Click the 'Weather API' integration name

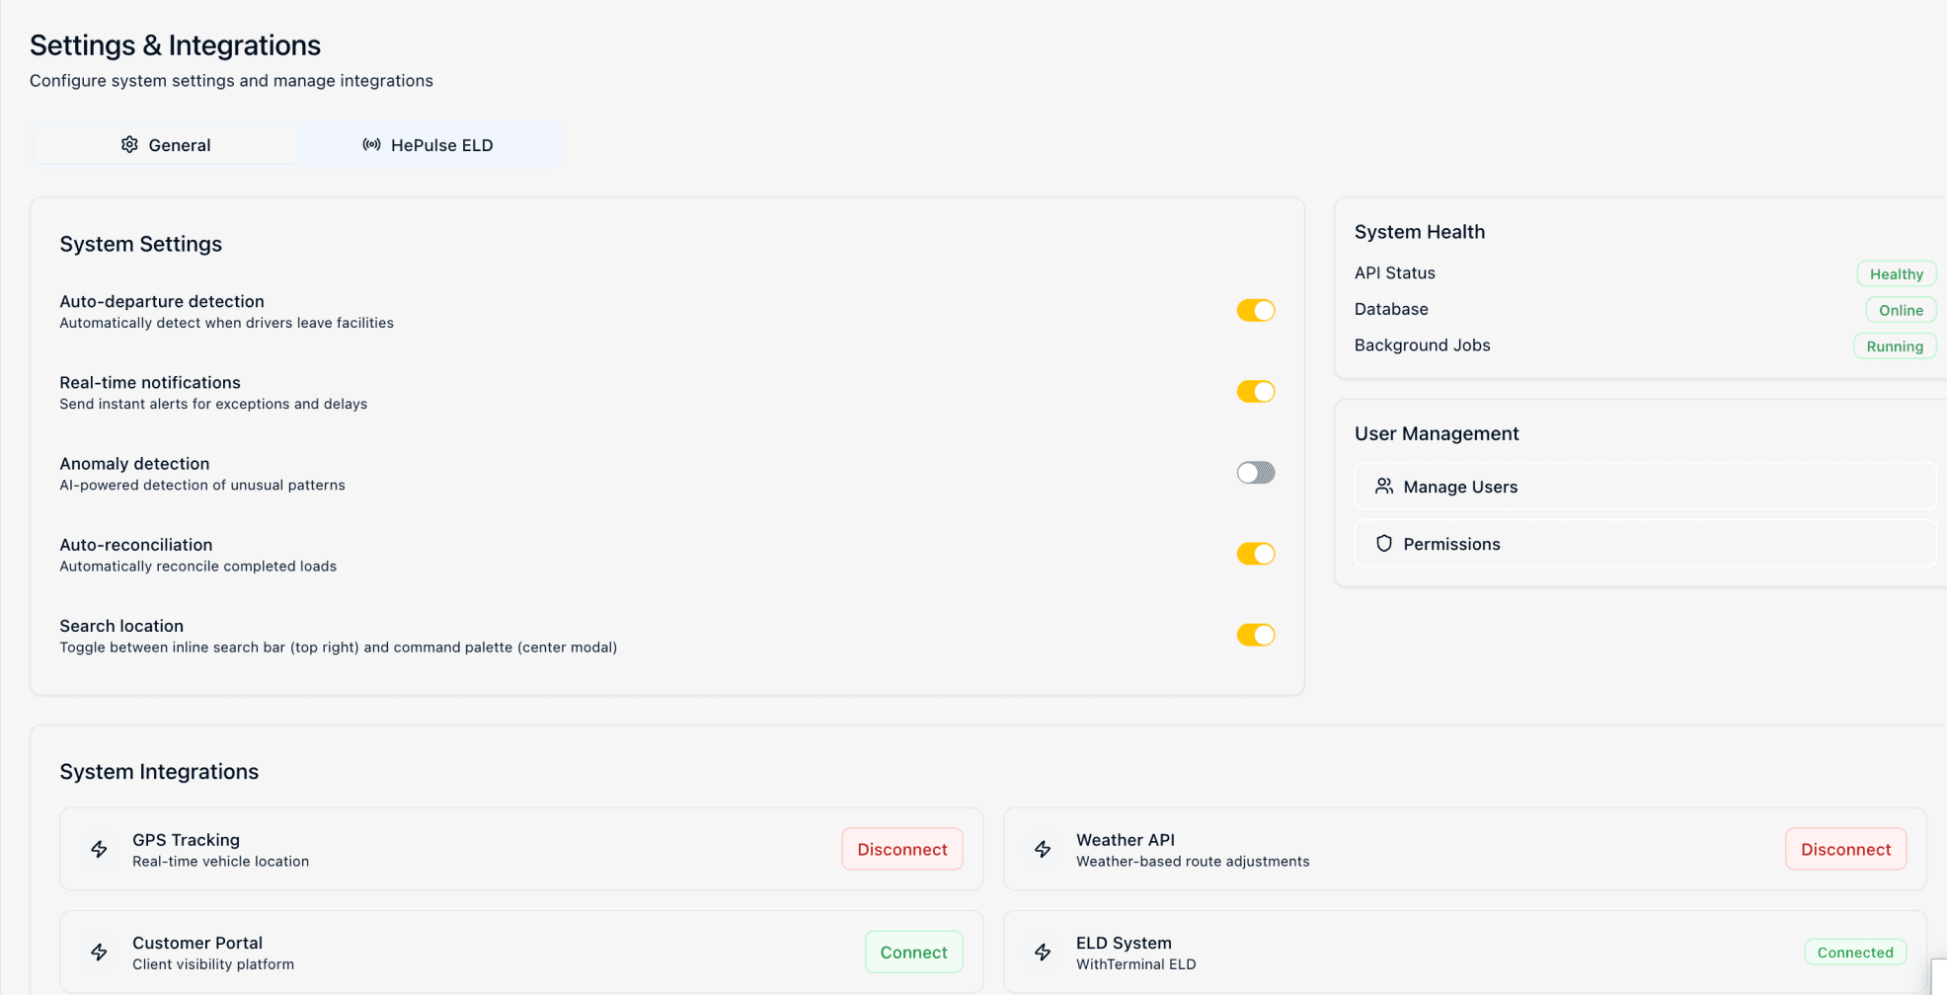point(1126,840)
